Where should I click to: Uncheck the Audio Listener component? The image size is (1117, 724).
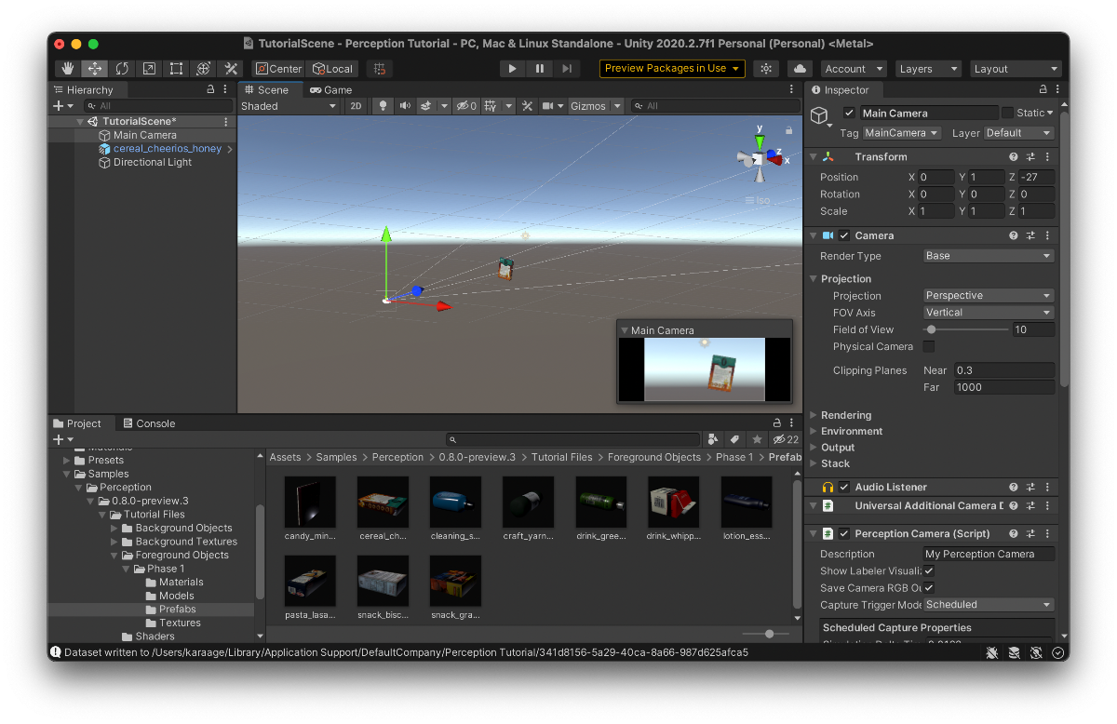[x=844, y=488]
